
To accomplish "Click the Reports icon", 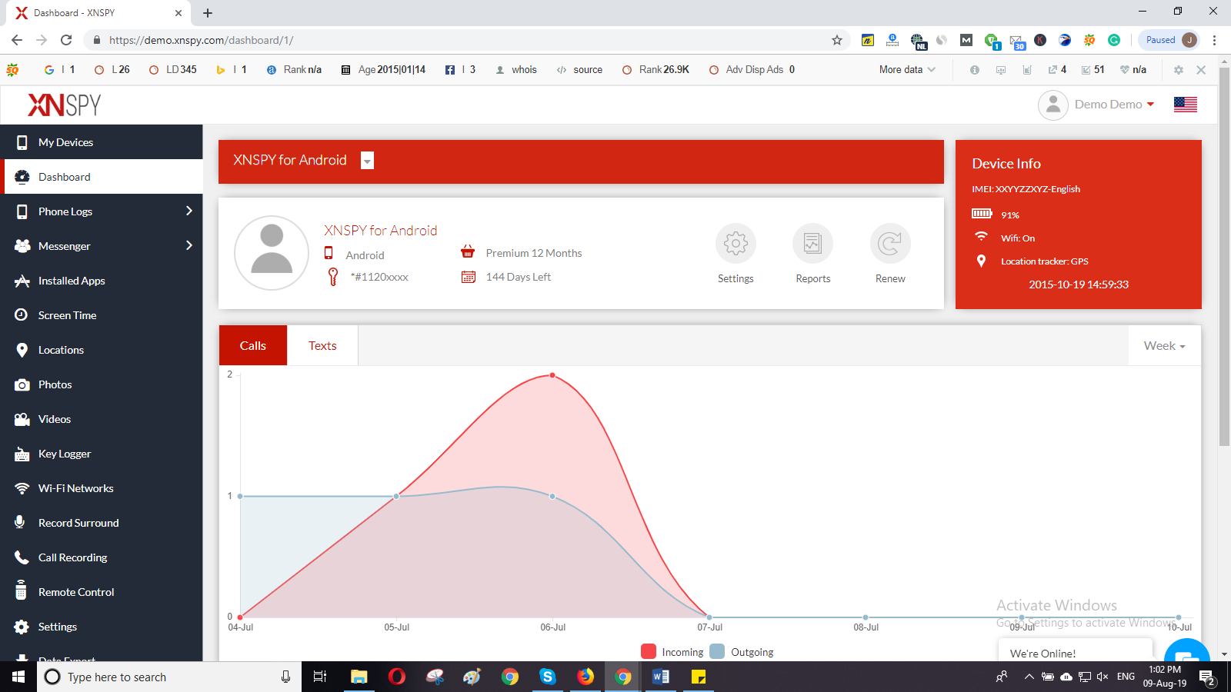I will [x=812, y=244].
